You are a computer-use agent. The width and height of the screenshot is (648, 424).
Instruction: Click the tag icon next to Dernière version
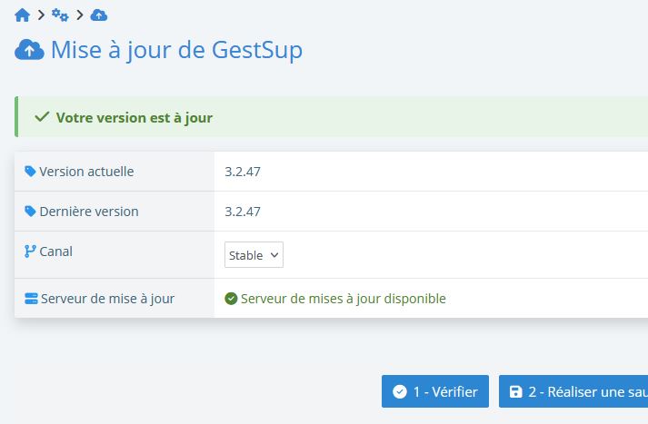[30, 211]
